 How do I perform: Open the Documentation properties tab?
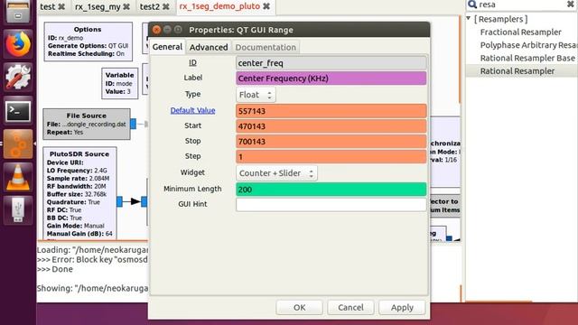266,47
